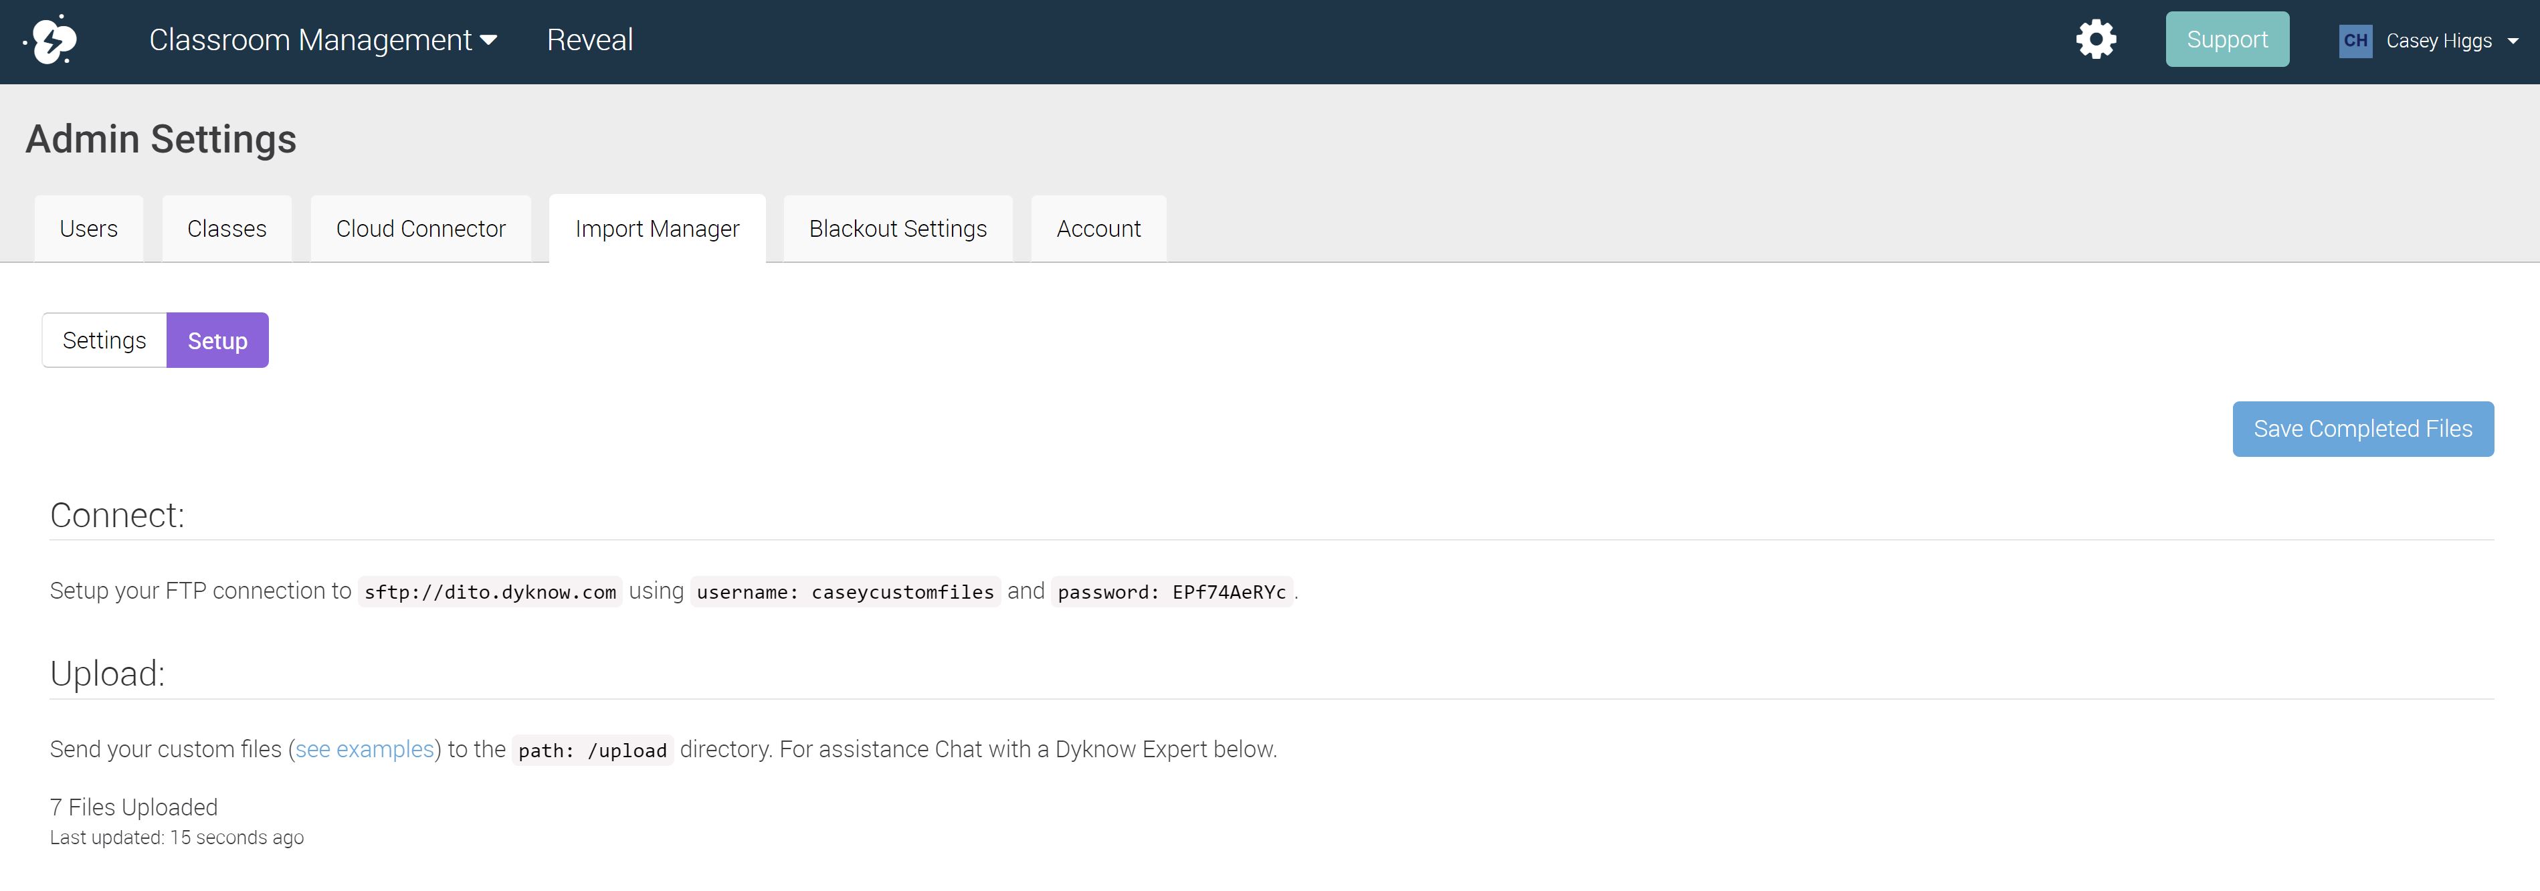Viewport: 2540px width, 891px height.
Task: Open the Account tab
Action: (x=1098, y=229)
